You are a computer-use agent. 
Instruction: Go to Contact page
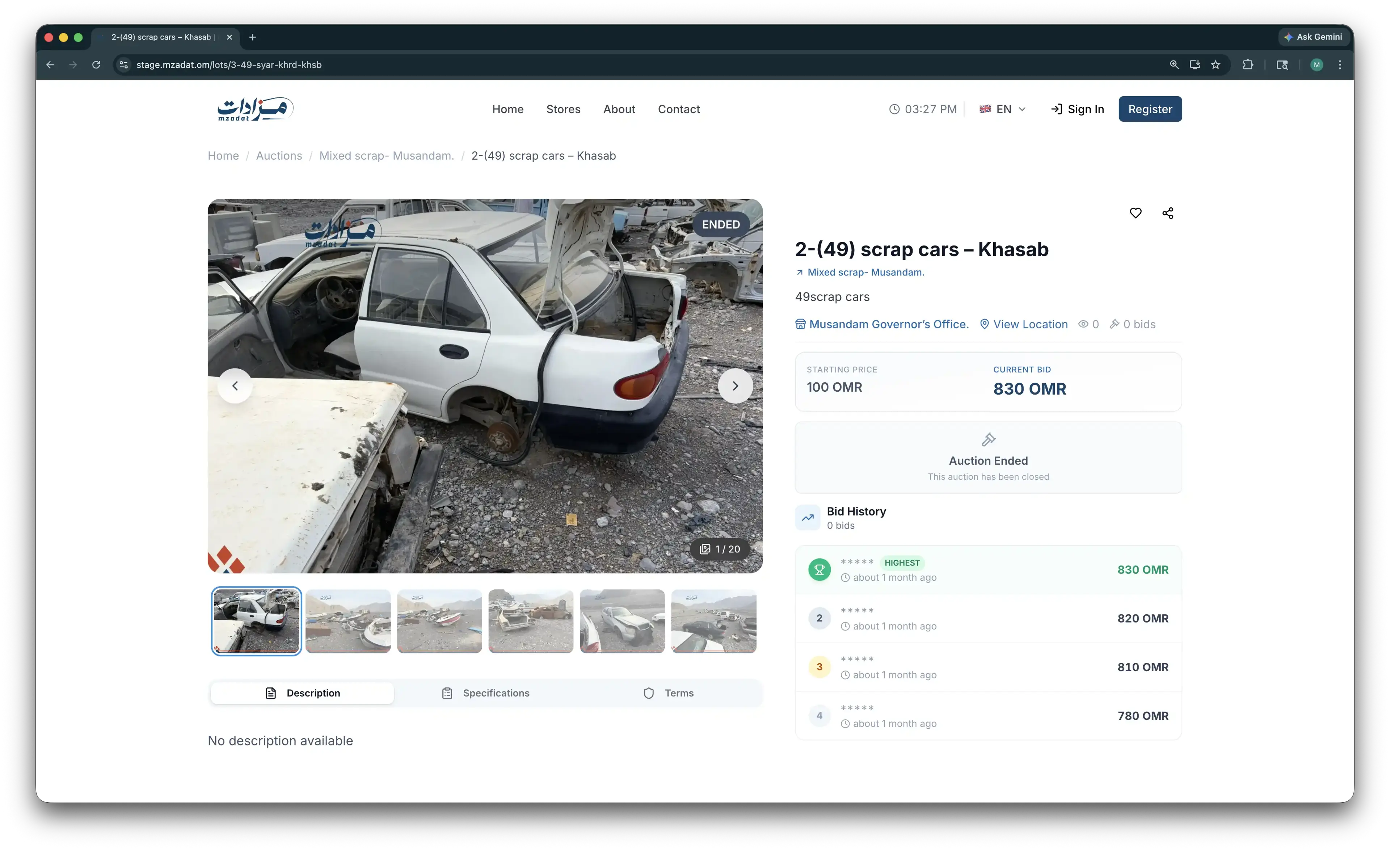click(x=679, y=109)
